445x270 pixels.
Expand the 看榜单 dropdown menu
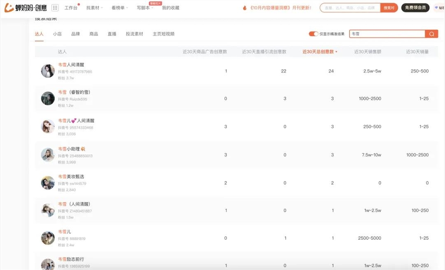pos(118,8)
